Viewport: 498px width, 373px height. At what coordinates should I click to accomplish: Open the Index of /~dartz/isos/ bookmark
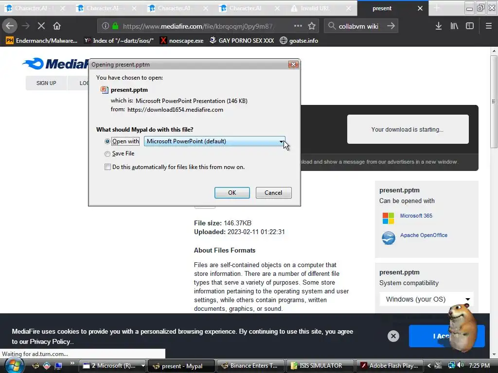coord(119,41)
